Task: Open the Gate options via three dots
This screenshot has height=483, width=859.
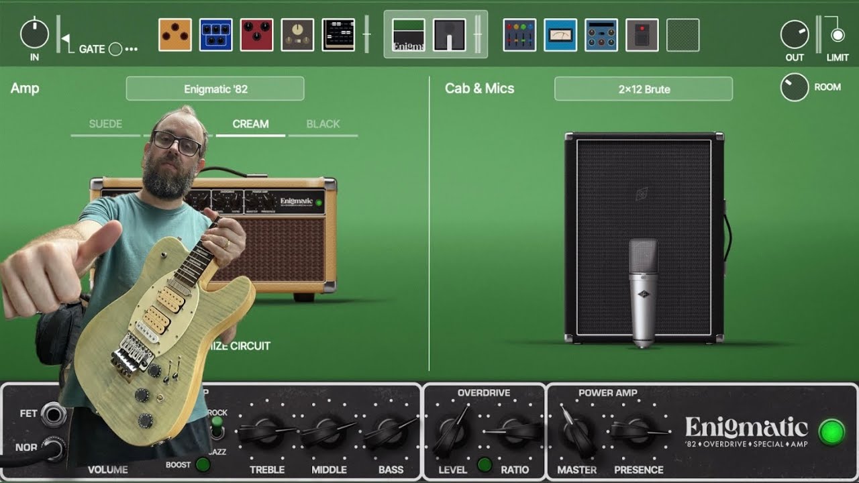Action: (x=132, y=49)
